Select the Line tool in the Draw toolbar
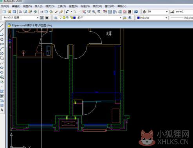The image size is (193, 148). point(2,25)
